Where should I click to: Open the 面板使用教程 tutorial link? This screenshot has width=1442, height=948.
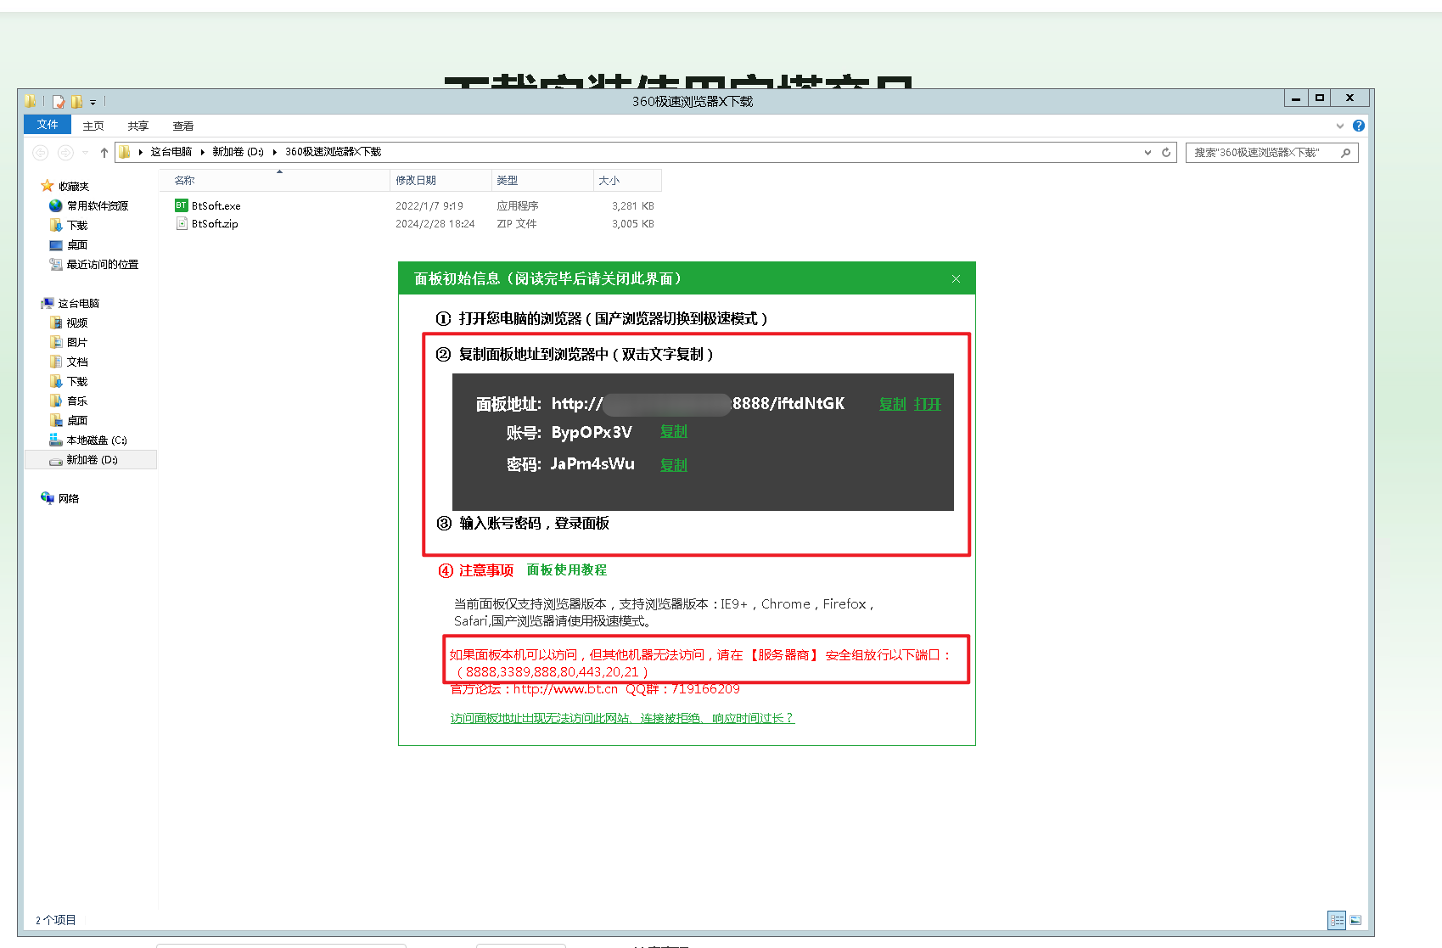[x=566, y=570]
